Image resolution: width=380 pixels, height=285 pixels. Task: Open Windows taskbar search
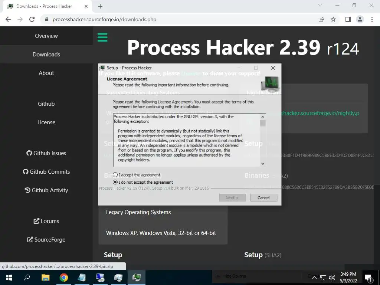pyautogui.click(x=27, y=278)
